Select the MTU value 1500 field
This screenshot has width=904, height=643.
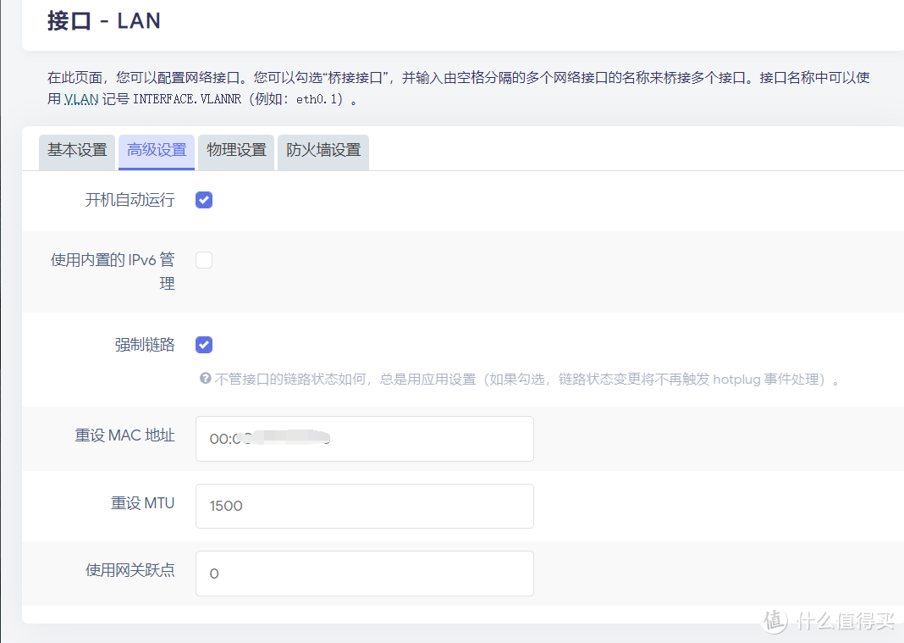tap(364, 506)
